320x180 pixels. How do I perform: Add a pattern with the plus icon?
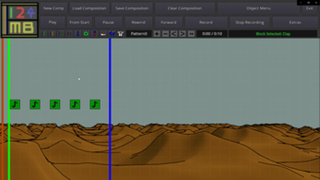157,34
